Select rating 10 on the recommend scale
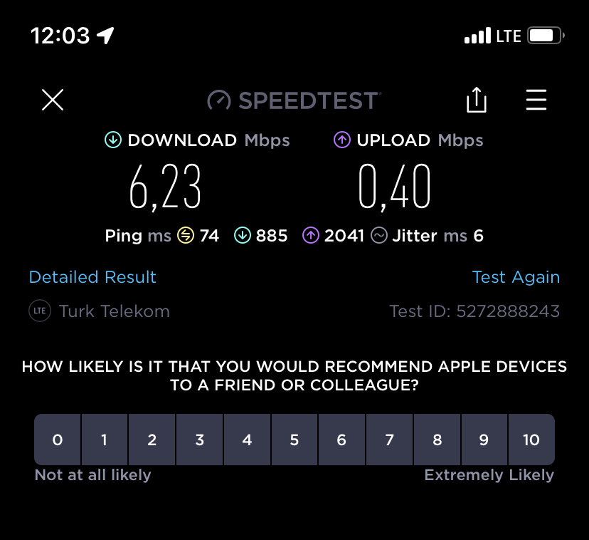The width and height of the screenshot is (589, 540). tap(531, 440)
